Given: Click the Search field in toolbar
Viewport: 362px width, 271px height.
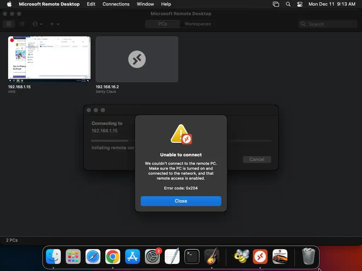Looking at the screenshot, I should click(328, 24).
